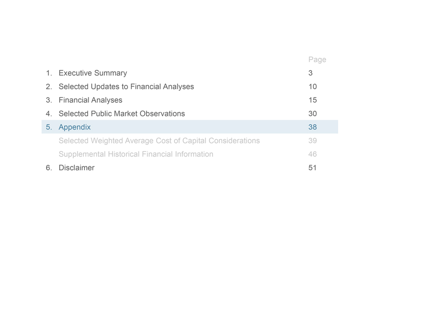427x330 pixels.
Task: Click the "6." numeral before Disclaimer
Action: click(49, 168)
